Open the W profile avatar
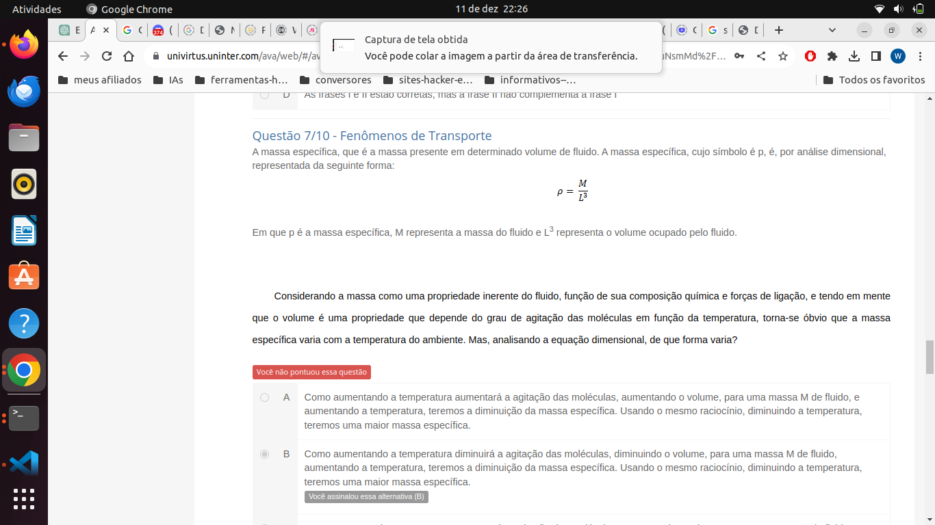 (898, 56)
